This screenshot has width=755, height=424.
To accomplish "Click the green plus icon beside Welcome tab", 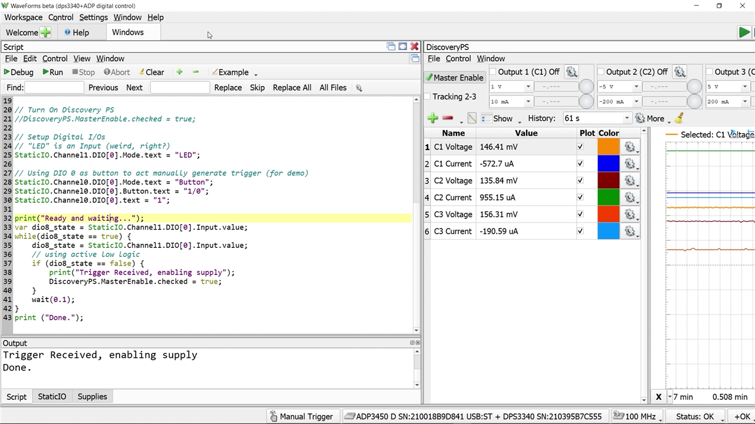I will [x=45, y=32].
